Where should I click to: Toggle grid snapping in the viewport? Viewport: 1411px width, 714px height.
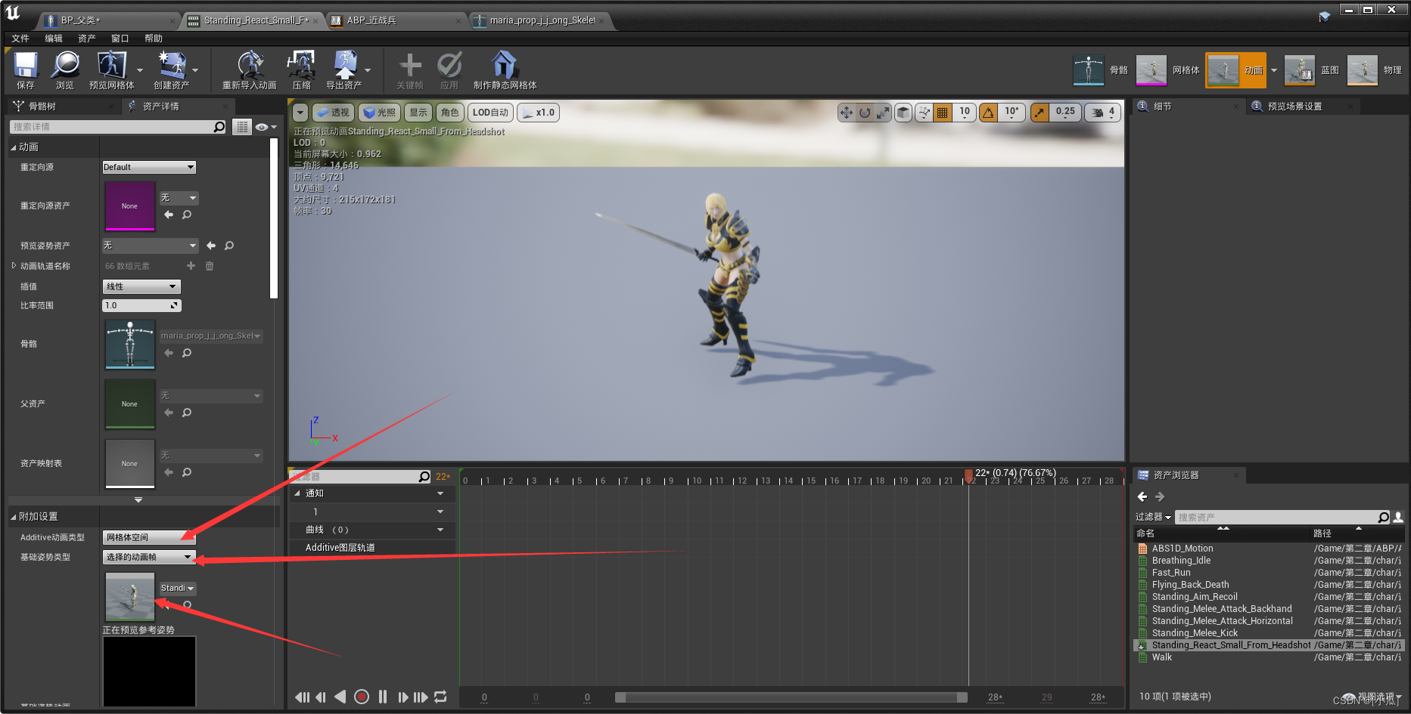point(943,113)
